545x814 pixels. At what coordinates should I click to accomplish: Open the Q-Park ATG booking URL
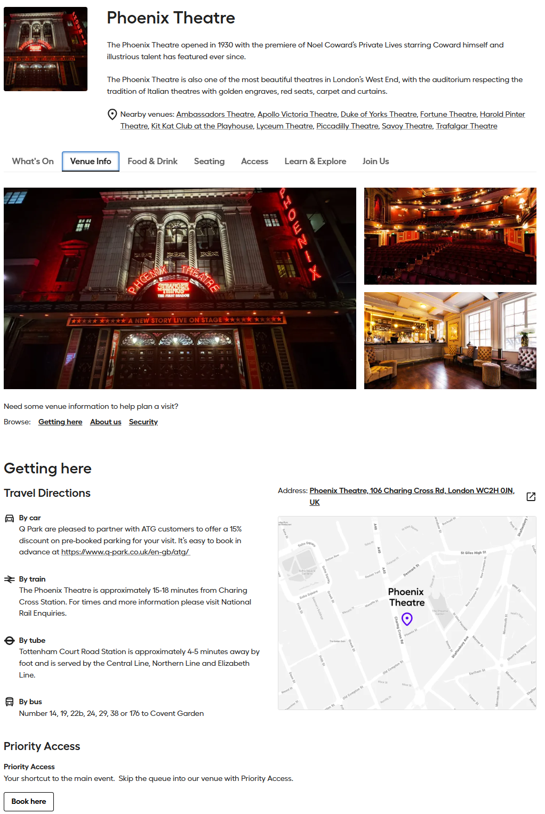125,552
